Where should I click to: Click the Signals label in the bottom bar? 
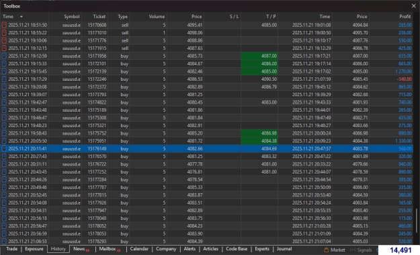364,250
